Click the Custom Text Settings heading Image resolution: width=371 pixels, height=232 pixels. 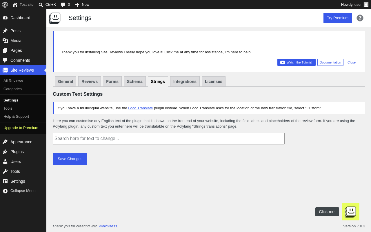[x=78, y=94]
